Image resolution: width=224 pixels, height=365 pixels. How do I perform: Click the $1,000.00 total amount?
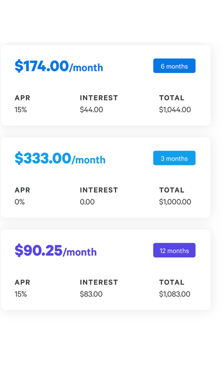tap(175, 202)
